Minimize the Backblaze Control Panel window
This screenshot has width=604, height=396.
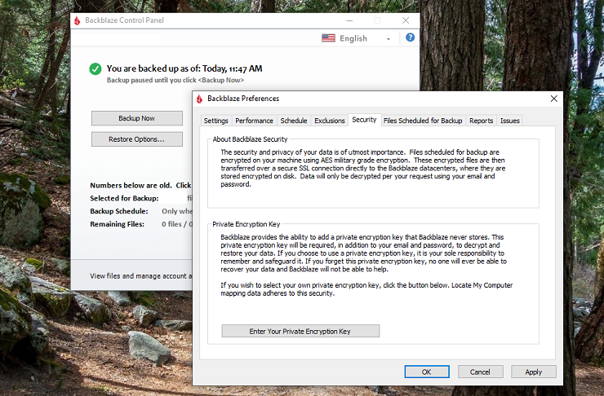[x=349, y=20]
